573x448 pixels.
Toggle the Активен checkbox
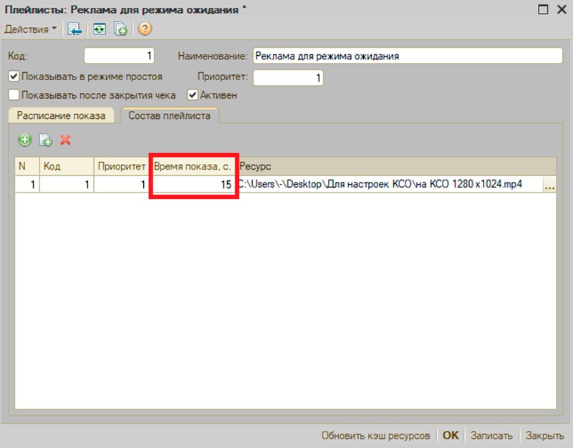pyautogui.click(x=192, y=95)
